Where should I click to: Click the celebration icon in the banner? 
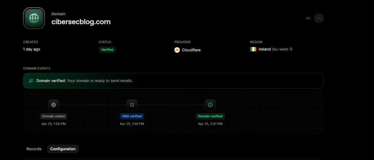[31, 81]
